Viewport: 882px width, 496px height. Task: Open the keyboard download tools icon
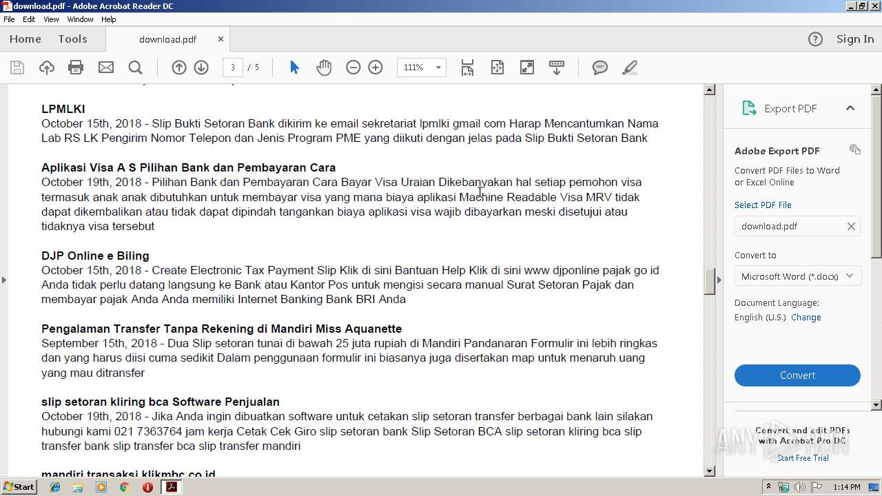point(556,68)
